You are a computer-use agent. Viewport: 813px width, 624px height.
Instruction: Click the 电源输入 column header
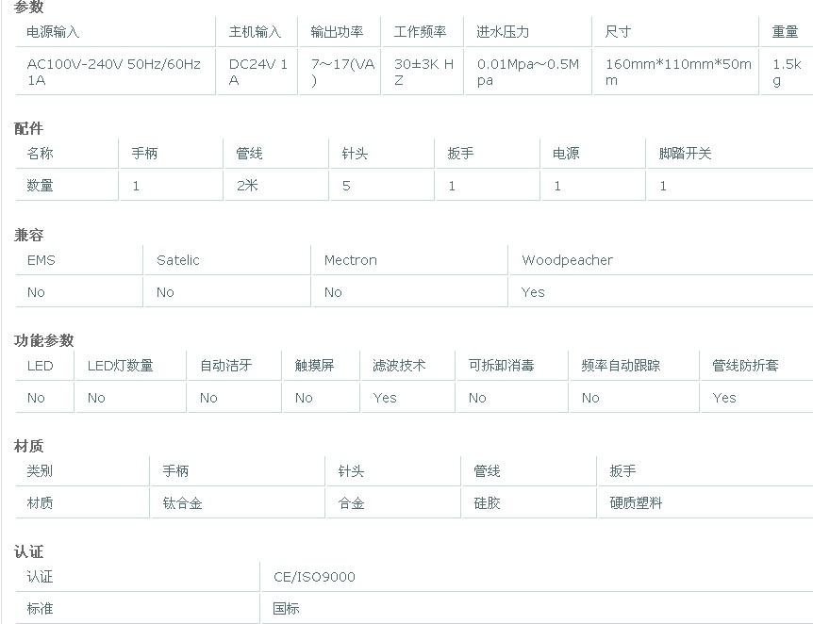pos(53,32)
